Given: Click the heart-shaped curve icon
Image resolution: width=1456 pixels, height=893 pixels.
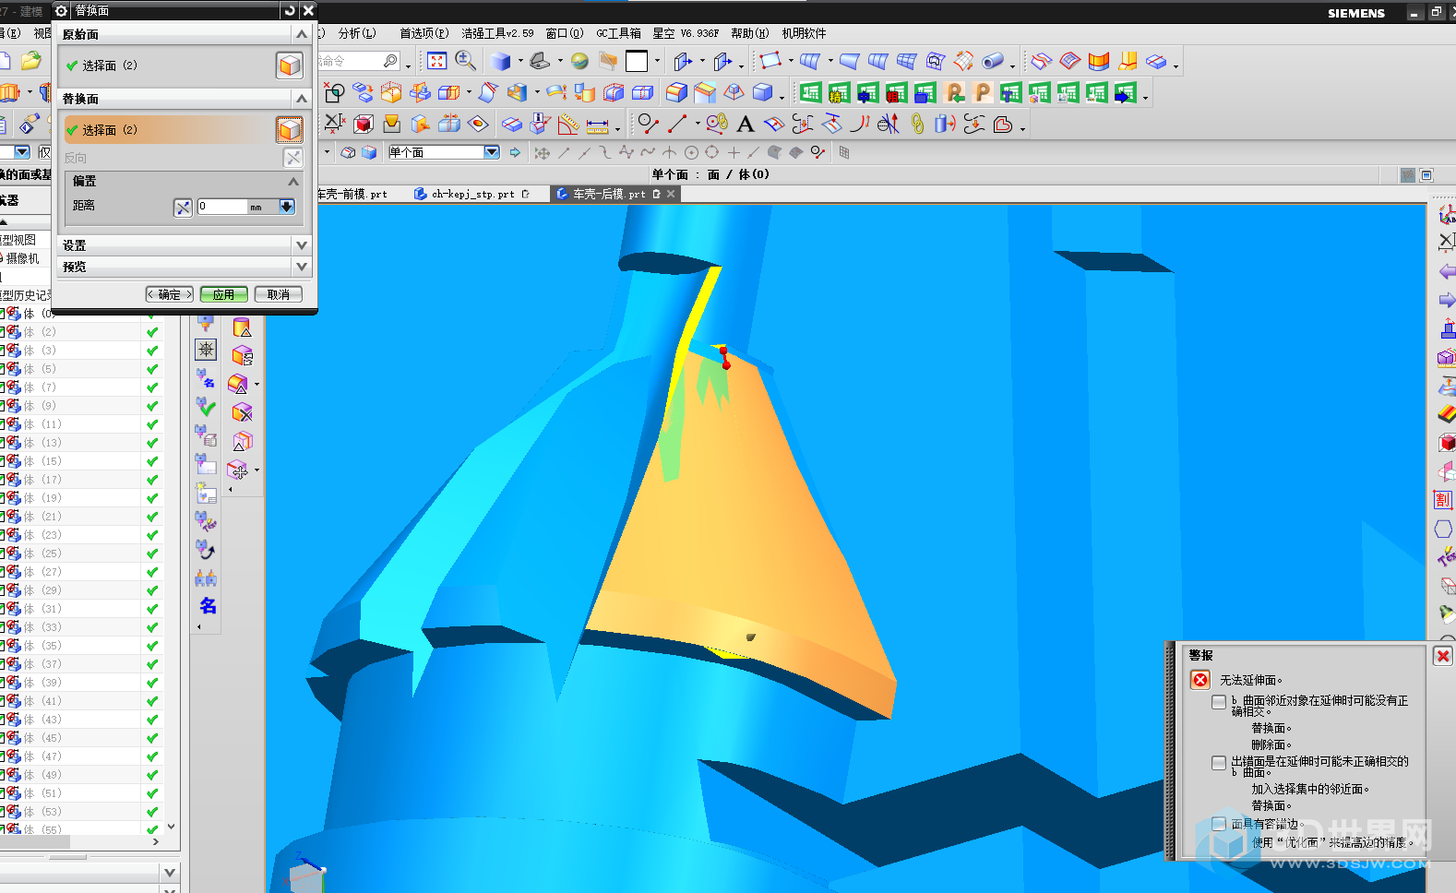Looking at the screenshot, I should point(1003,124).
